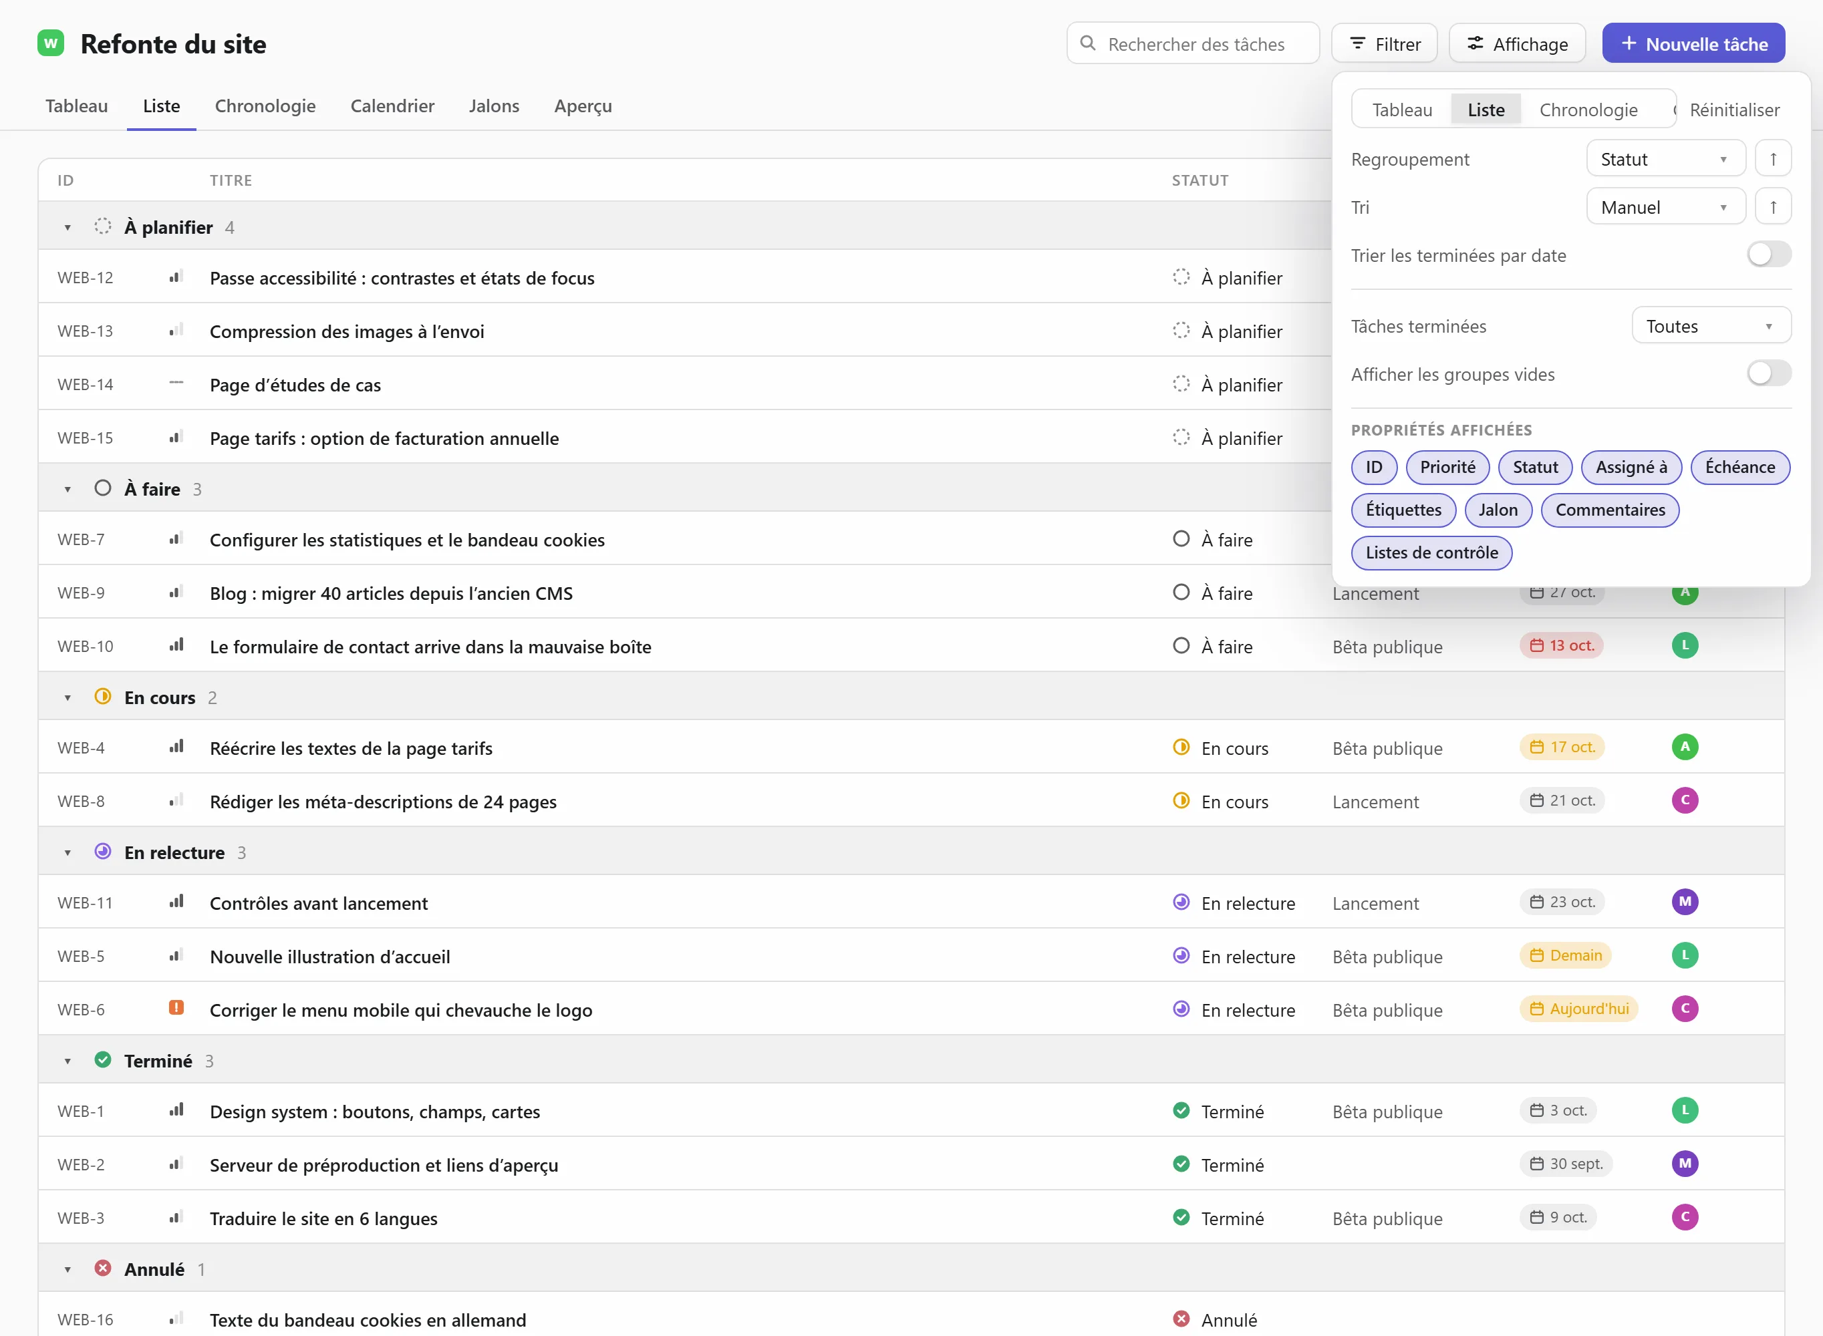Toggle Trier les terminées par date switch
Viewport: 1823px width, 1336px height.
pyautogui.click(x=1769, y=255)
